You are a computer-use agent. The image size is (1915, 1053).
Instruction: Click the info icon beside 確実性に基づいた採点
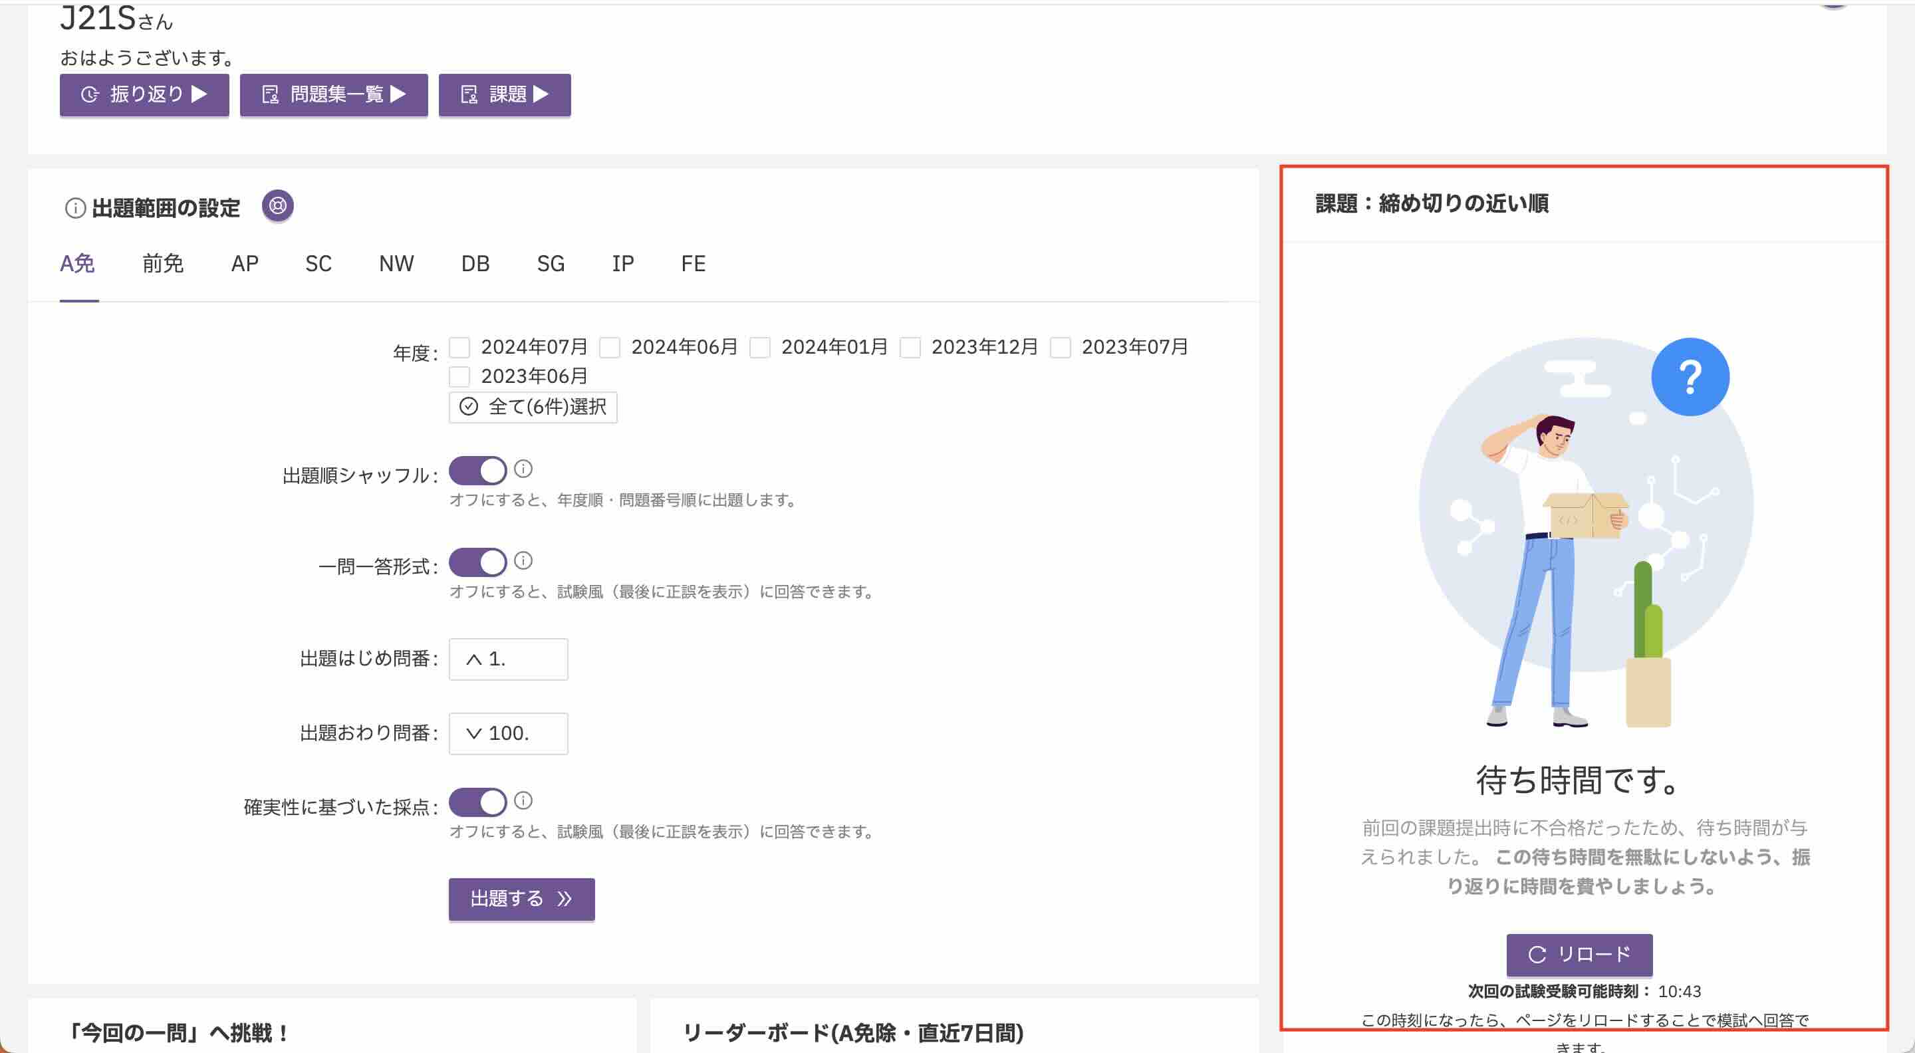tap(523, 802)
